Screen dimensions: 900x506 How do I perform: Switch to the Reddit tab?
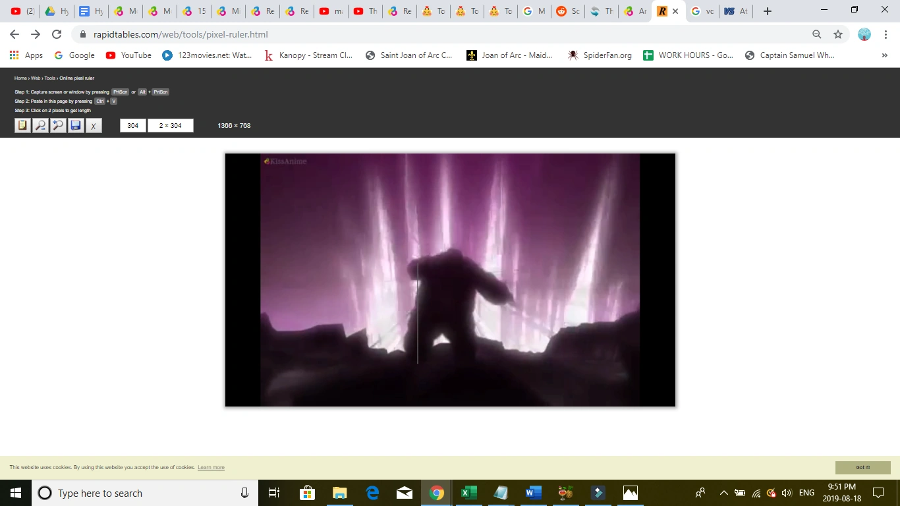(568, 11)
